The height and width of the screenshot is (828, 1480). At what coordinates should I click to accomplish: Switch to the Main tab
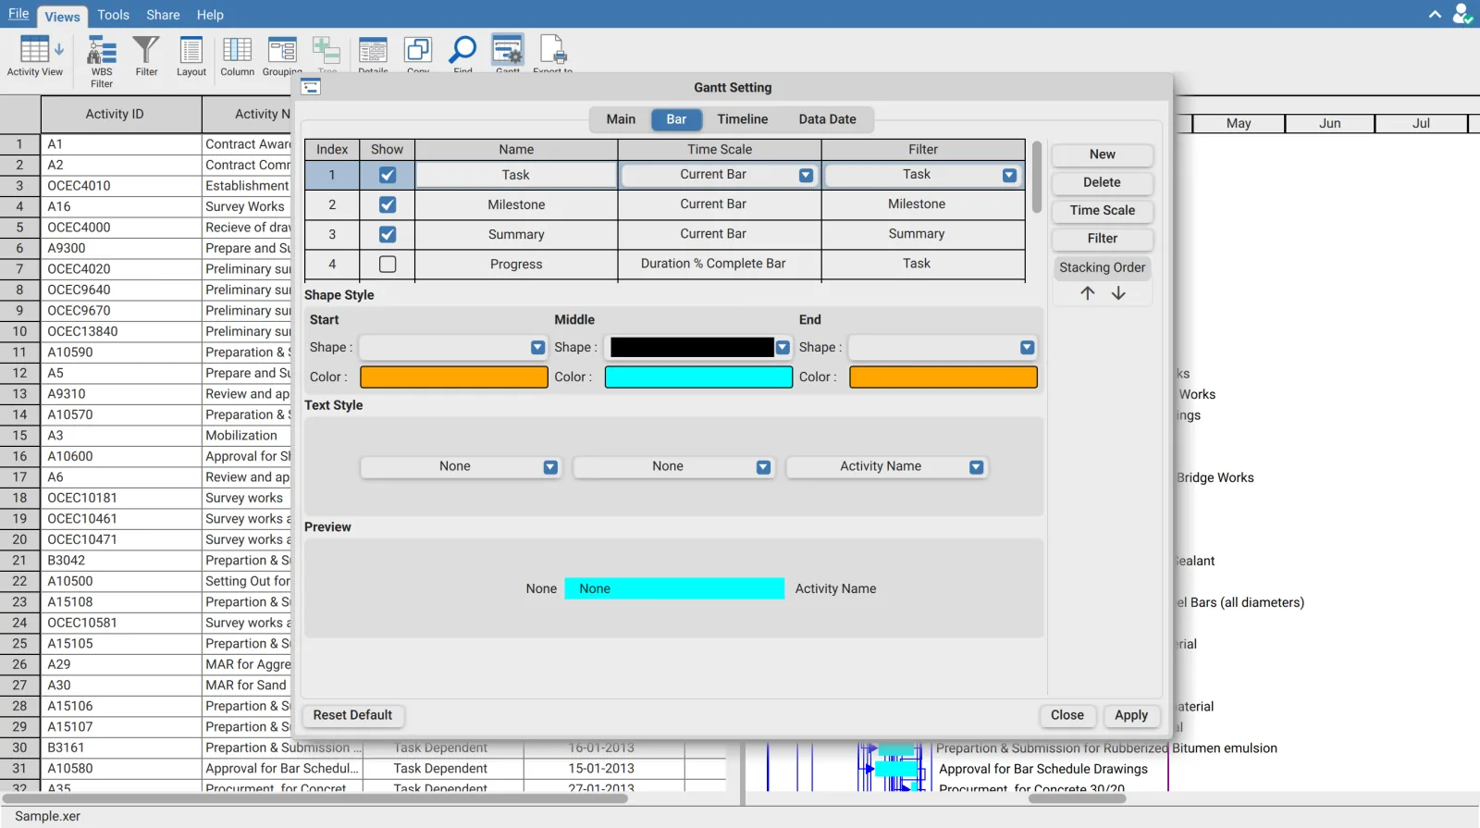[x=621, y=119]
